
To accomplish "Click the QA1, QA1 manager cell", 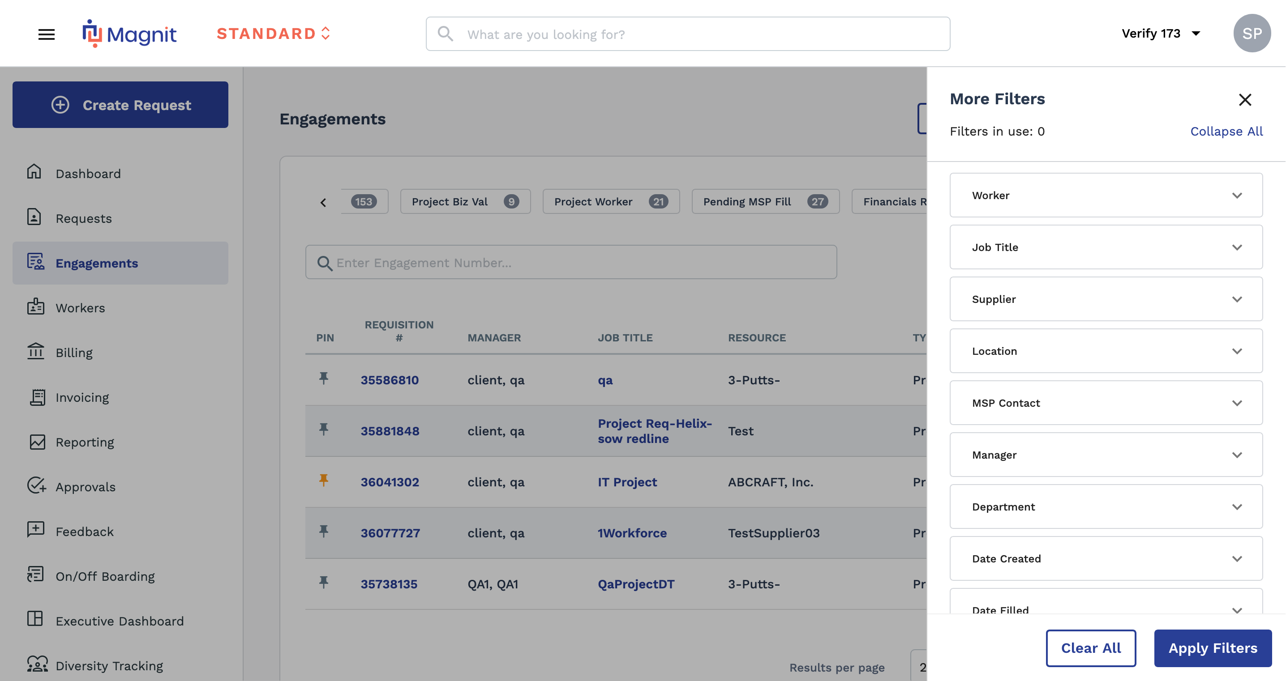I will pos(492,584).
